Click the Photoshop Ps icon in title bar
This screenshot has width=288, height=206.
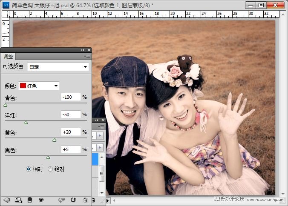point(6,5)
